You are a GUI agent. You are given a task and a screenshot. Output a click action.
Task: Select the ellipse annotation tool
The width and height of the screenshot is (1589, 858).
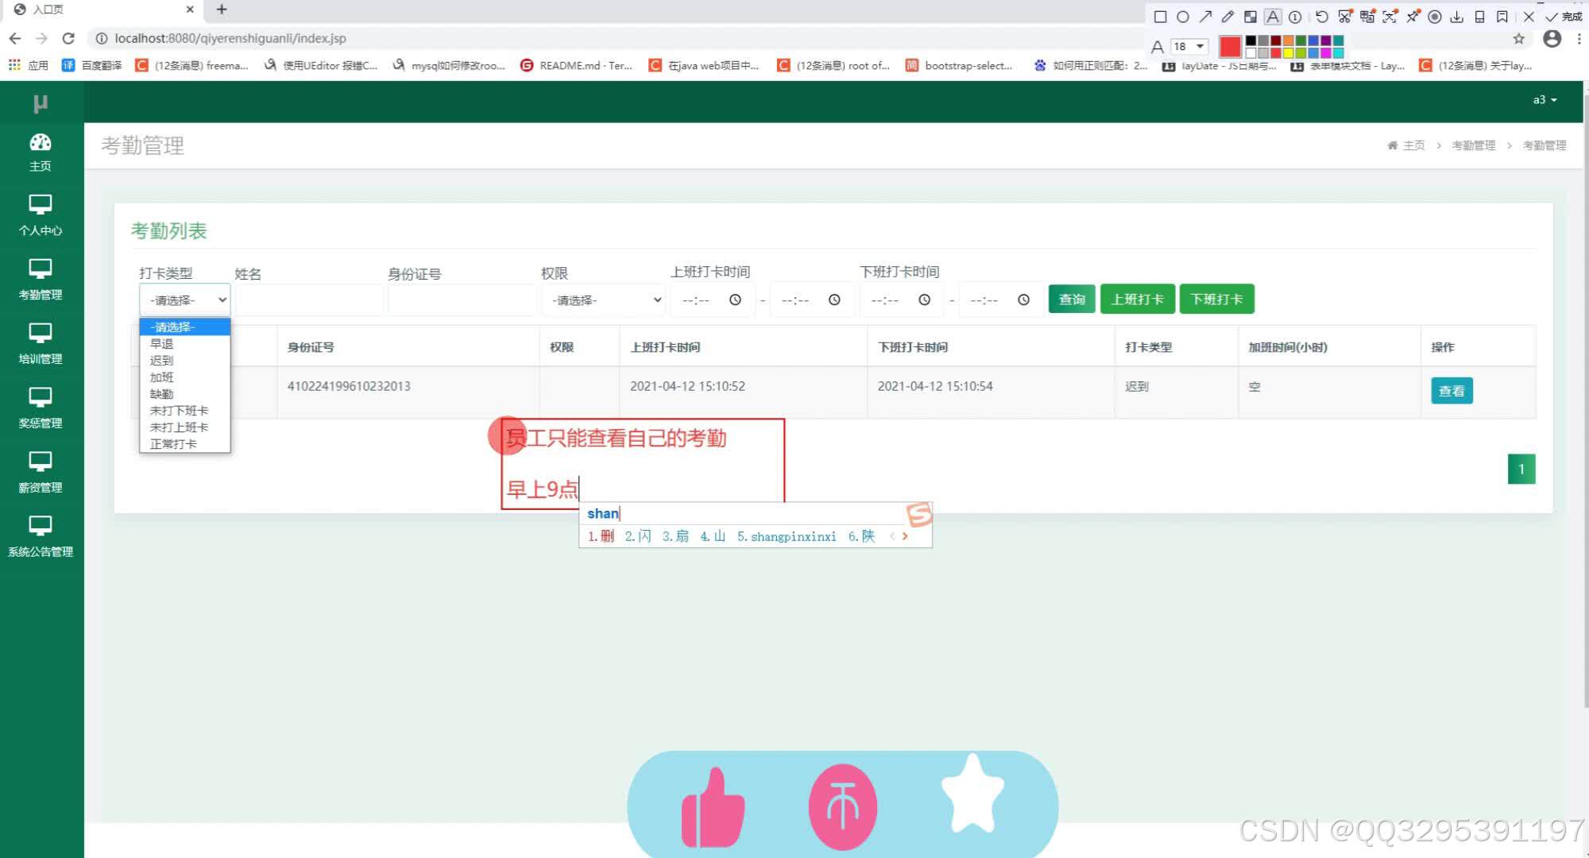(1182, 17)
